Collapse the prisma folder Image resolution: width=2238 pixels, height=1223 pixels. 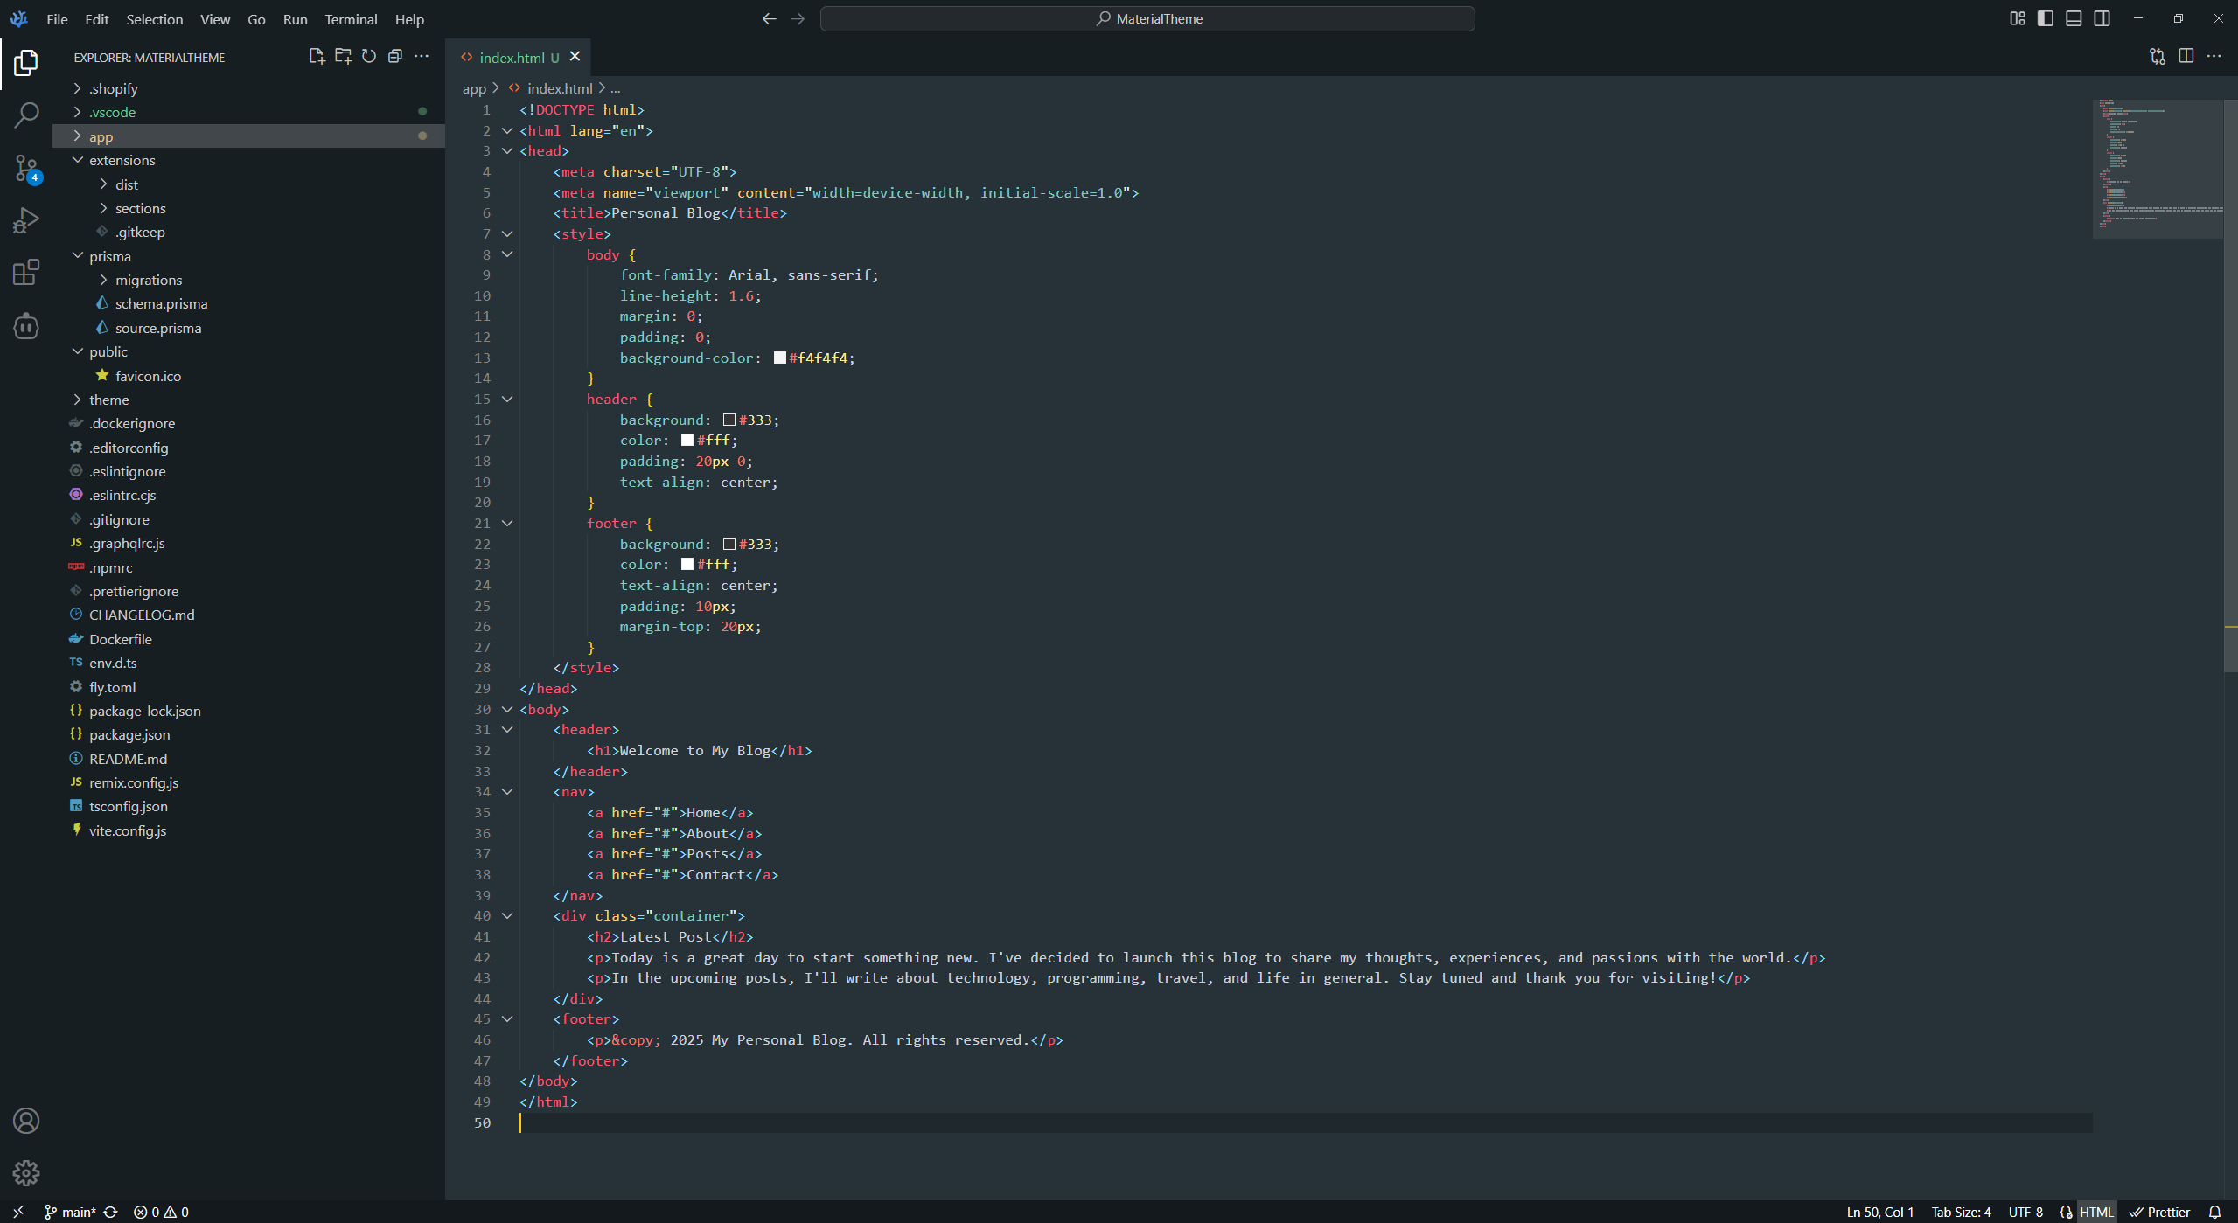click(x=109, y=256)
